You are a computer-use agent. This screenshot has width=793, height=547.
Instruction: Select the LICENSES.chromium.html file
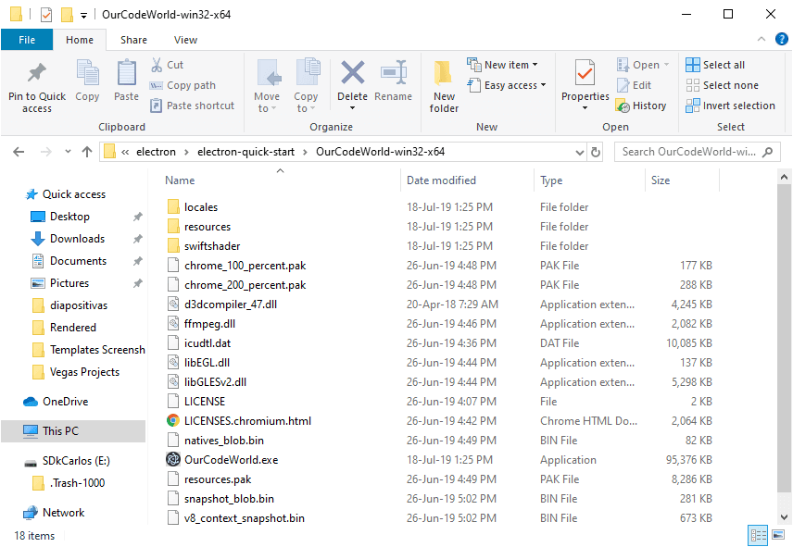point(247,421)
